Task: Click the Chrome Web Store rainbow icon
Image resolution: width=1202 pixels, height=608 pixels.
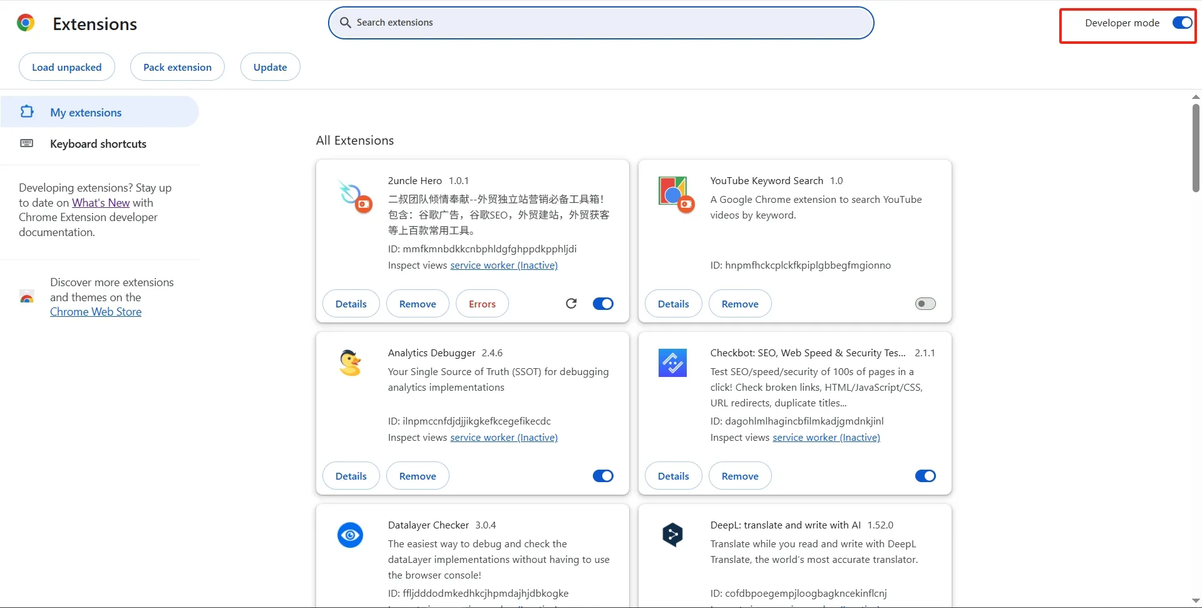Action: tap(26, 297)
